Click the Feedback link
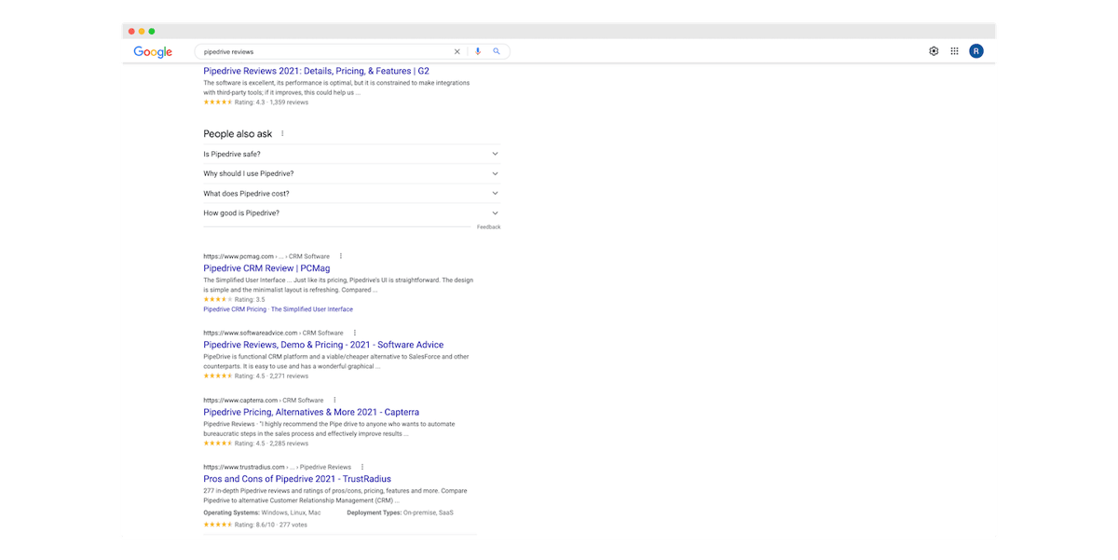The width and height of the screenshot is (1118, 560). (x=488, y=227)
